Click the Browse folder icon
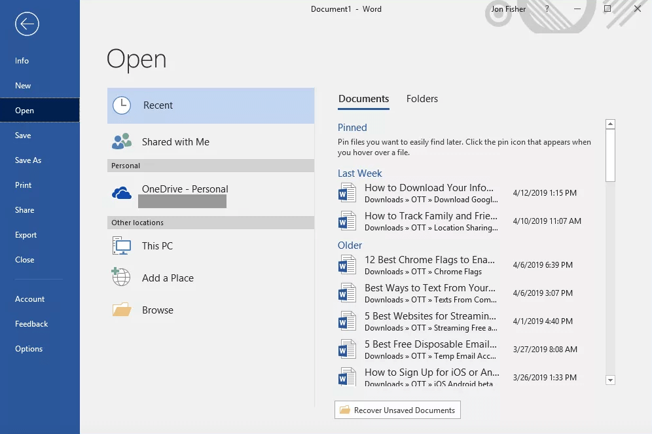 coord(122,310)
